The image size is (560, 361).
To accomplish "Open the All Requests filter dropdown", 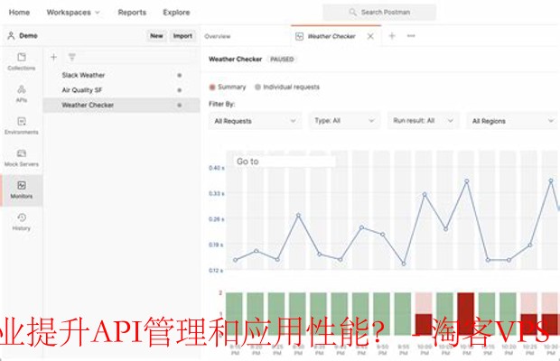I will 255,121.
